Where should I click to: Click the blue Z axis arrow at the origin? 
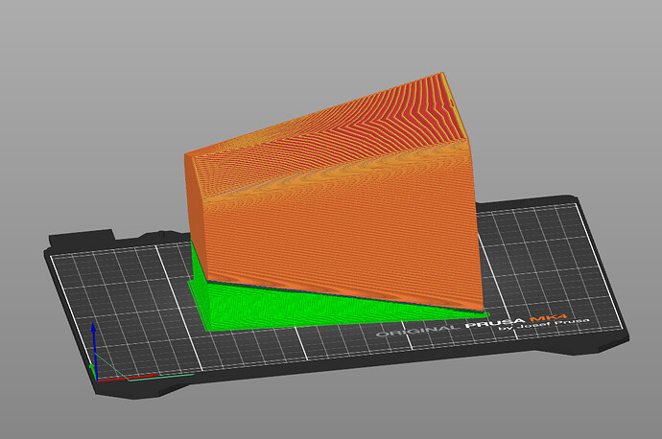94,350
